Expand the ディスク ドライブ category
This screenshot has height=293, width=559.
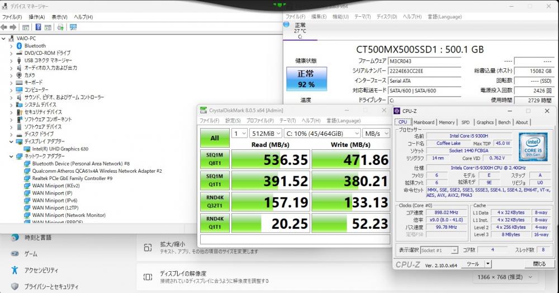coord(11,134)
